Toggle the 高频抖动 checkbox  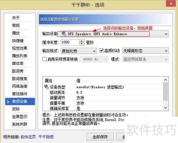tap(101, 51)
